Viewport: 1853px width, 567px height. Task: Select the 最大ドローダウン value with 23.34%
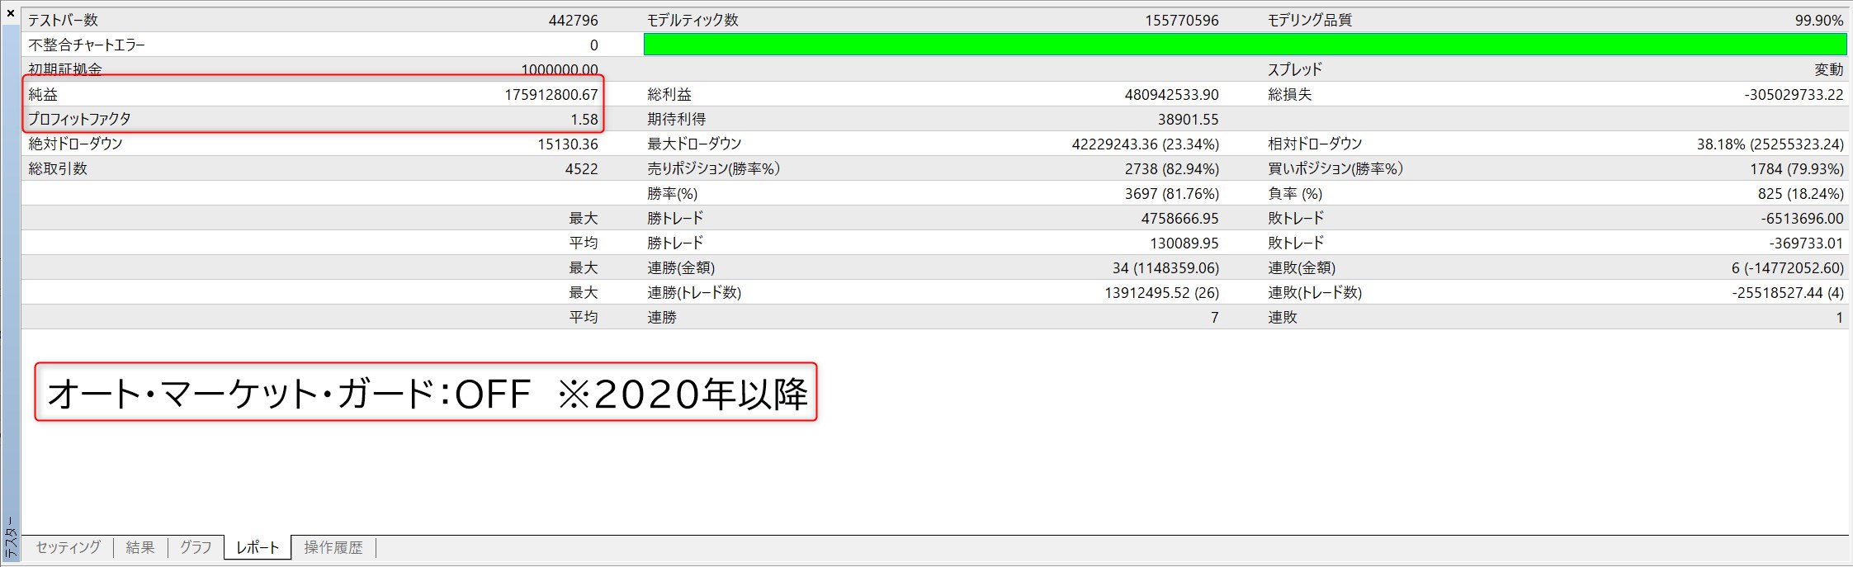pyautogui.click(x=1145, y=144)
